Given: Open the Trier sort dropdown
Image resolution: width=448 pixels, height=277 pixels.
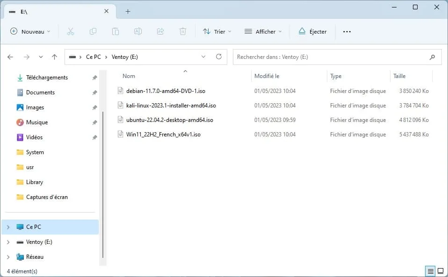Looking at the screenshot, I should pyautogui.click(x=217, y=32).
